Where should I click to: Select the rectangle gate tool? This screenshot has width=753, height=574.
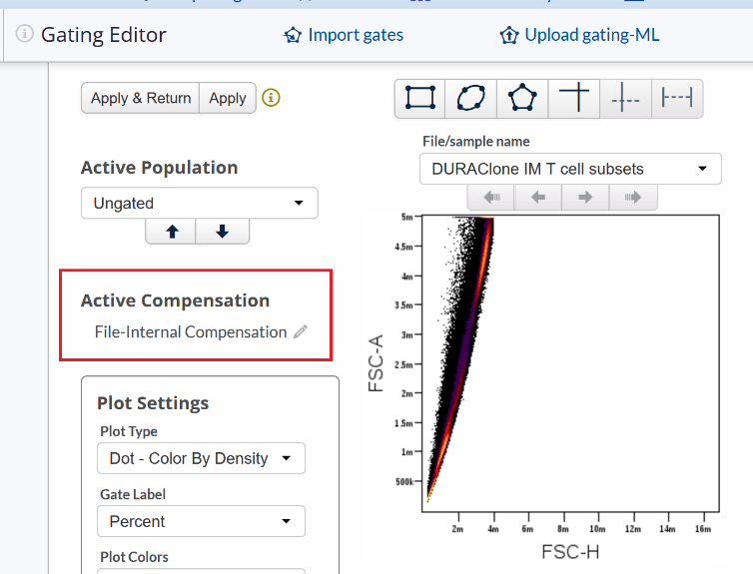pos(420,98)
